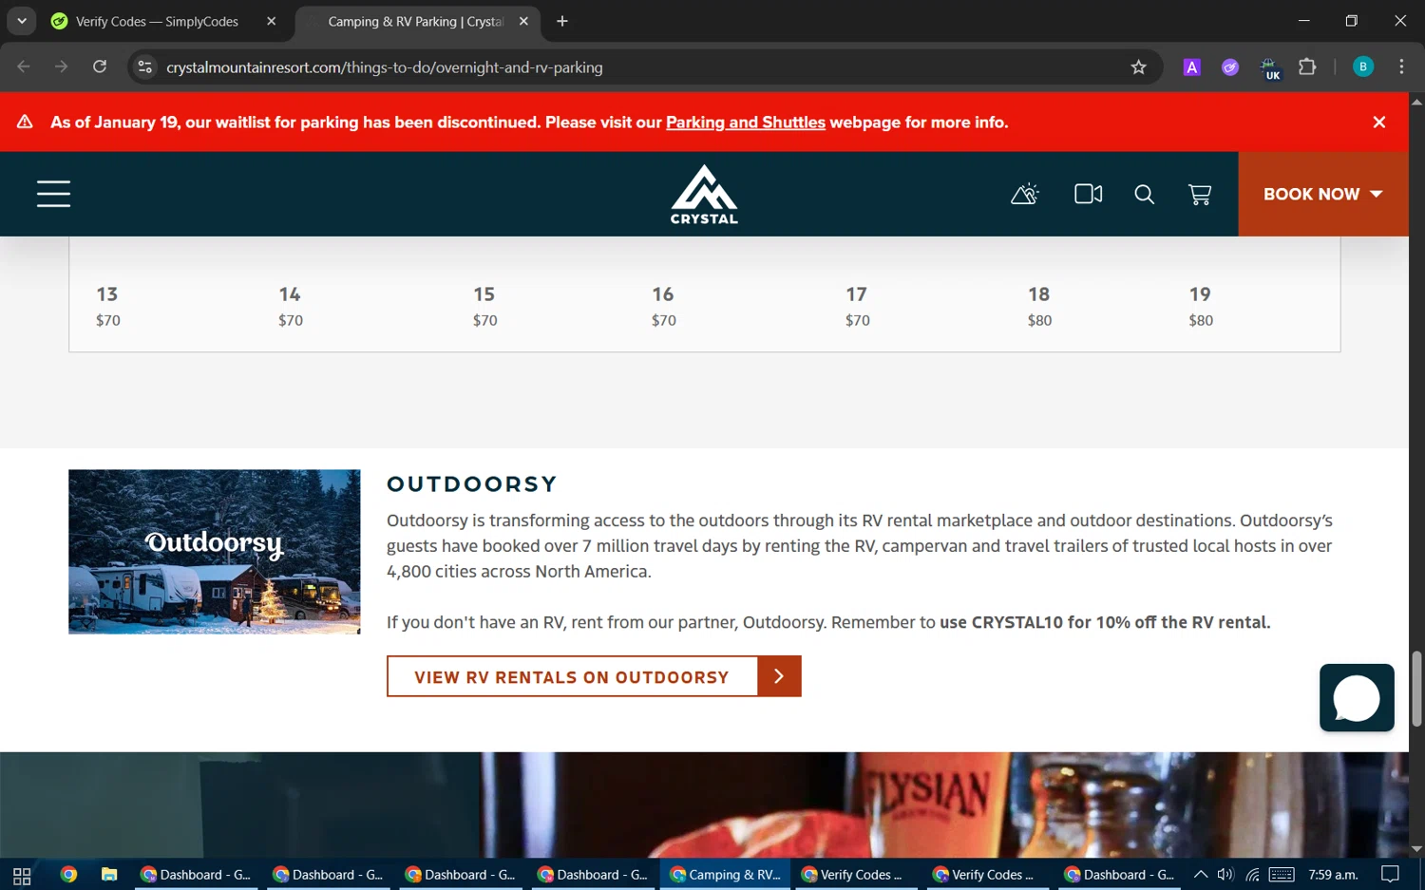Click the browser back arrow

click(24, 66)
